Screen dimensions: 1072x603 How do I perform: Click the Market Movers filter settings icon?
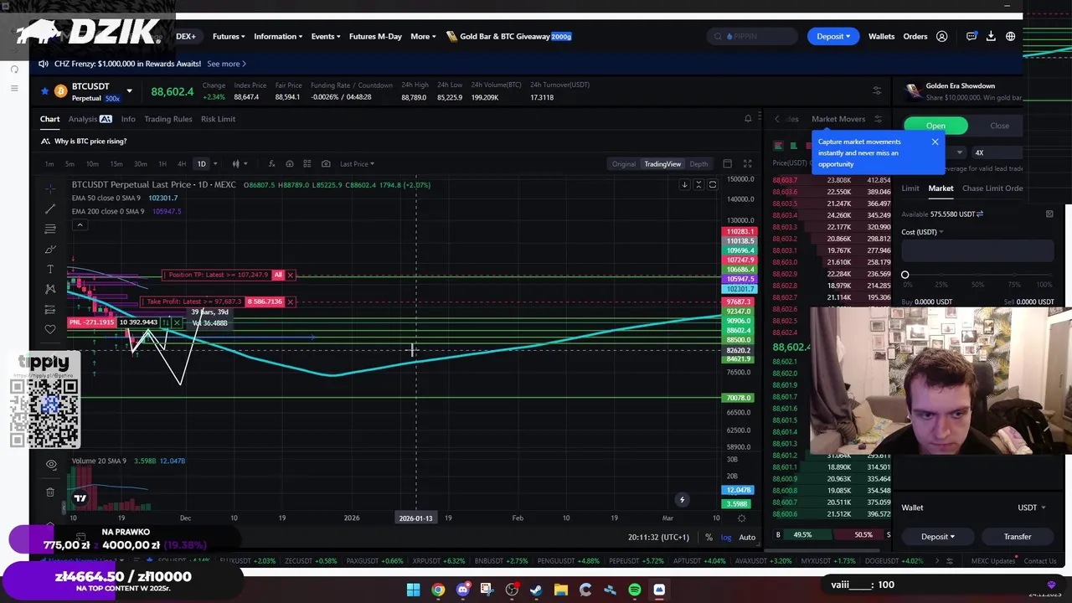pos(878,119)
